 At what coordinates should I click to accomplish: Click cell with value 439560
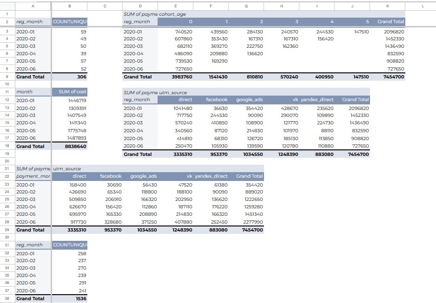211,32
